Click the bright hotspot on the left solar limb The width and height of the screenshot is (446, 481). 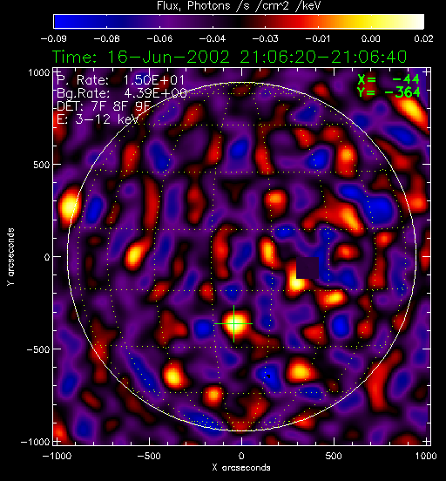(x=70, y=205)
